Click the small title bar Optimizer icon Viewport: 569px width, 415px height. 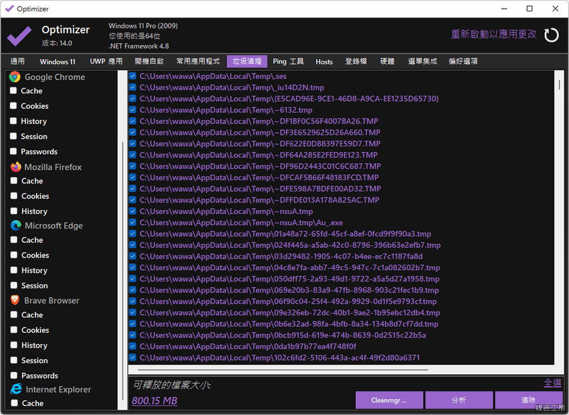tap(9, 9)
